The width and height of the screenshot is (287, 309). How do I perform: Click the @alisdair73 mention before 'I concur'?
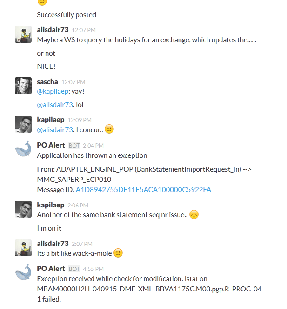(x=55, y=130)
